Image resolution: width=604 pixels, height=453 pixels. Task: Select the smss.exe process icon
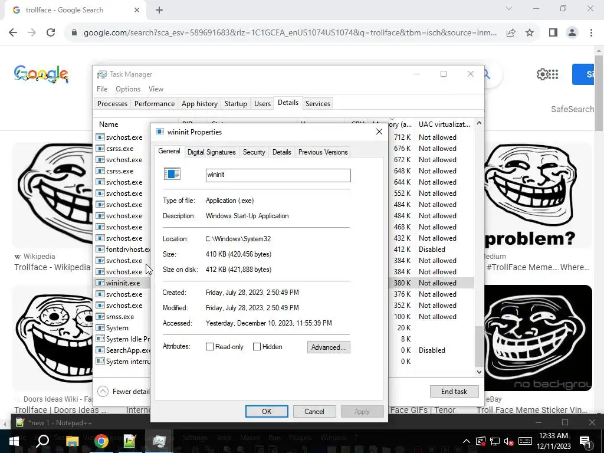(100, 316)
